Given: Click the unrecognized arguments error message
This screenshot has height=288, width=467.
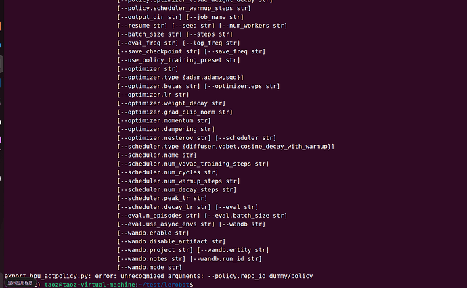Looking at the screenshot, I should click(158, 276).
